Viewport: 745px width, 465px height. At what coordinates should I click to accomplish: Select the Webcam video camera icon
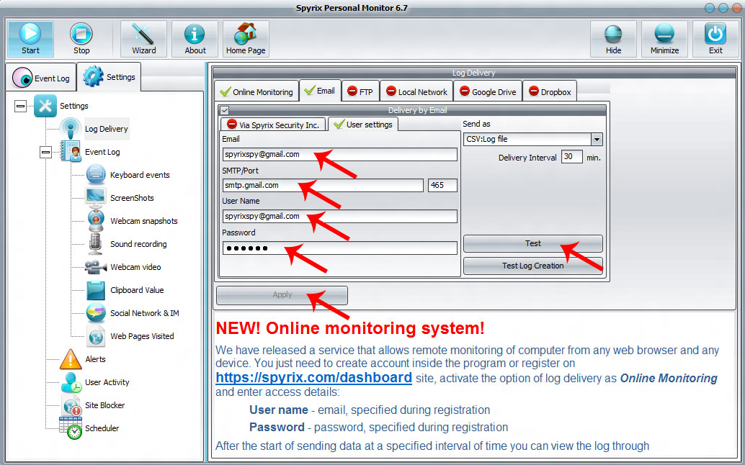click(x=96, y=267)
